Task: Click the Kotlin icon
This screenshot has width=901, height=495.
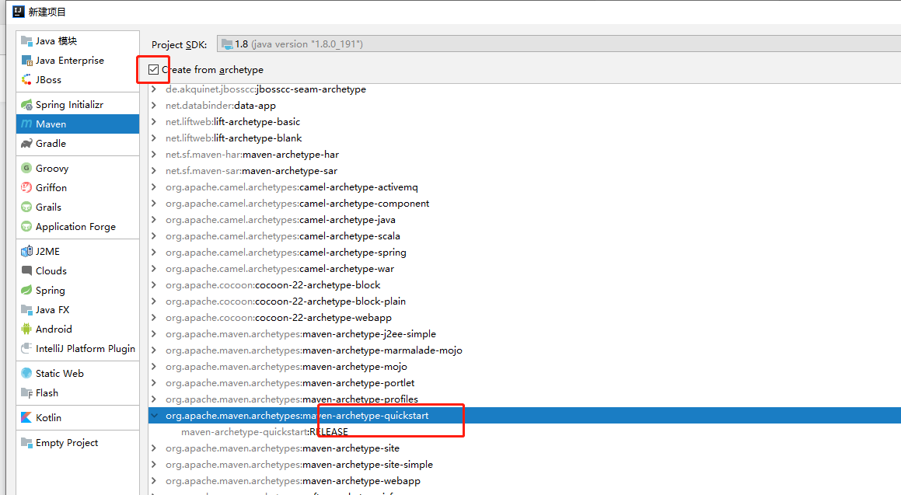Action: point(26,417)
